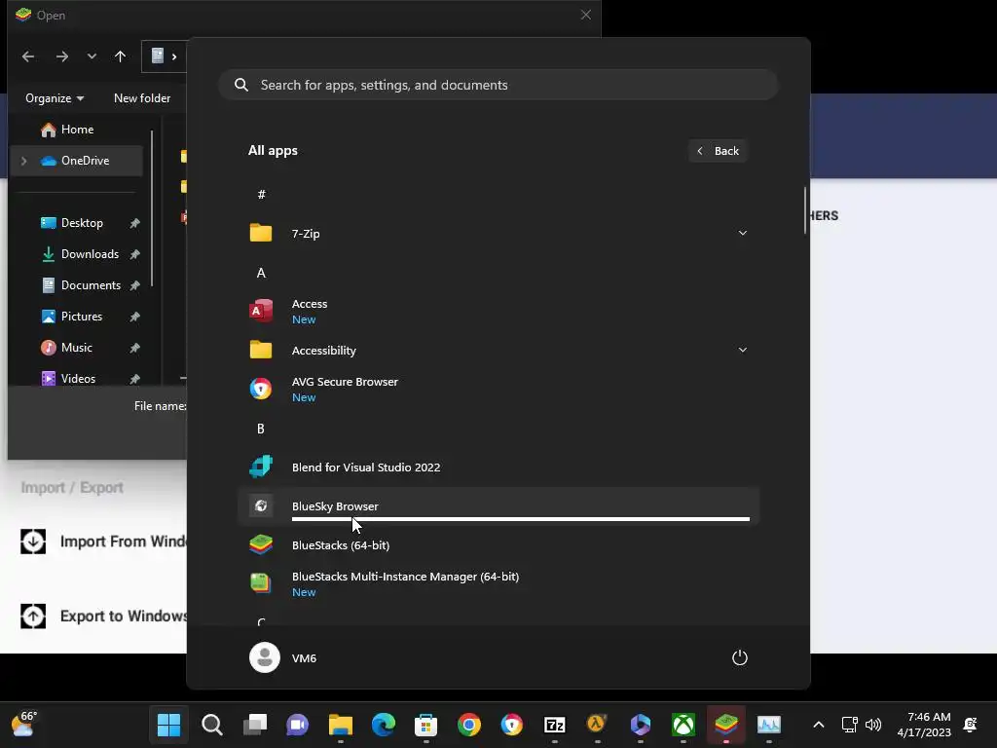Click Export to Windows in BlueStacks
Viewport: 997px width, 748px height.
(104, 616)
